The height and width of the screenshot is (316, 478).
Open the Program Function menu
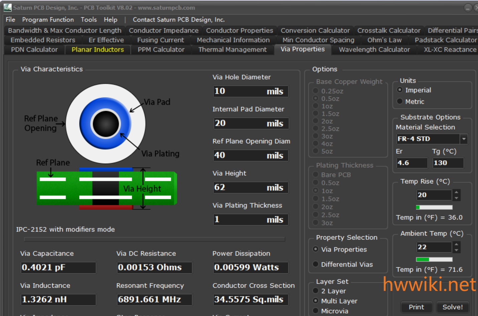pyautogui.click(x=48, y=20)
